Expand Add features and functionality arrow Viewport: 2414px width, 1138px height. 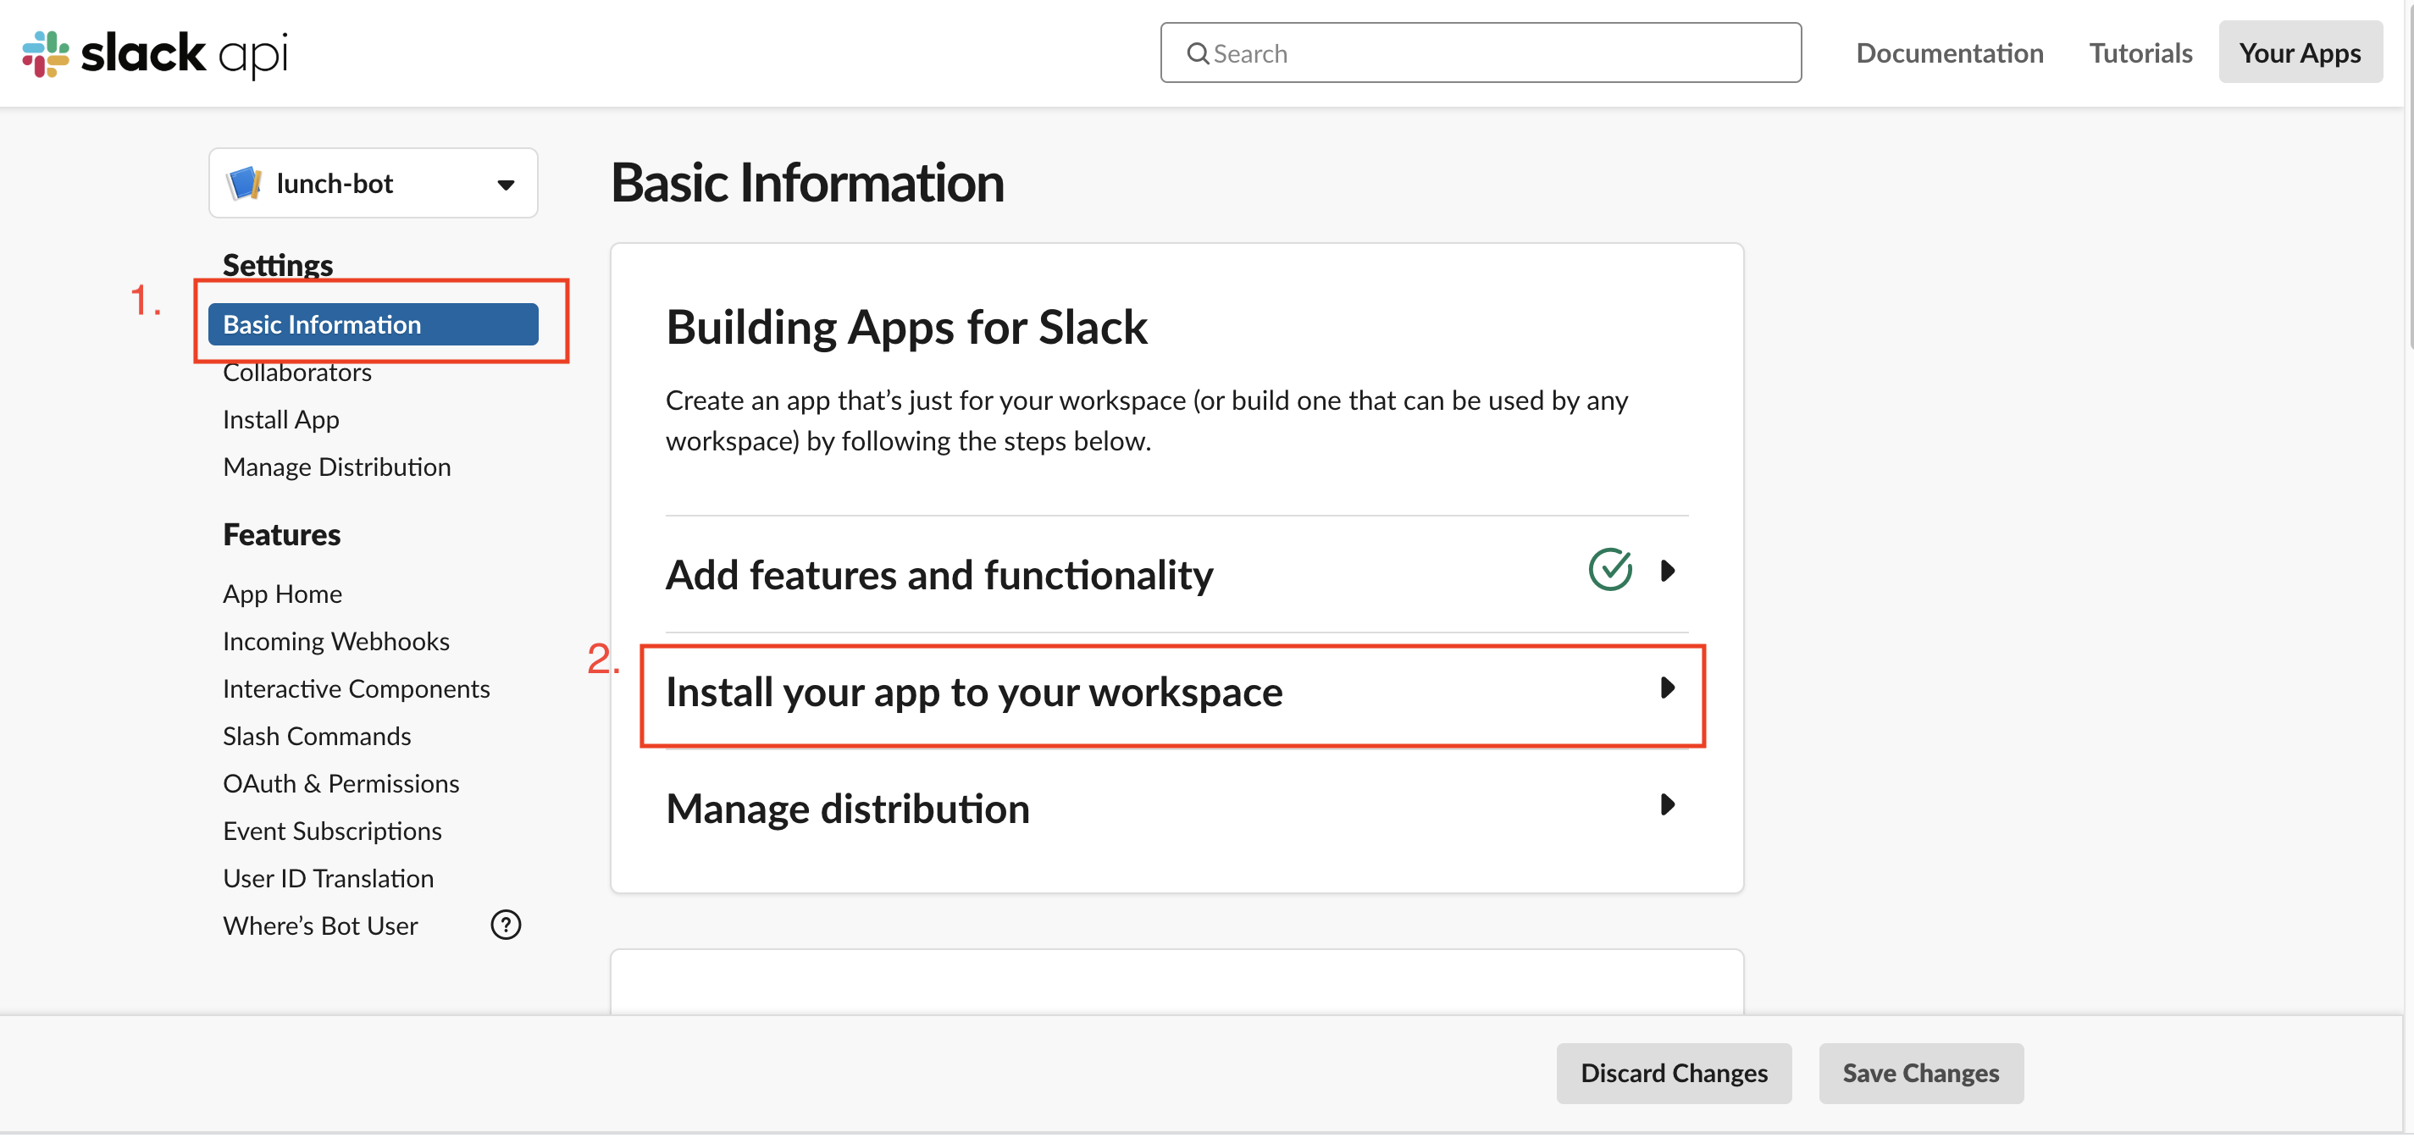1666,572
